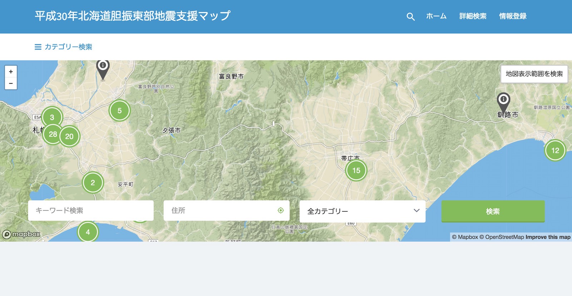This screenshot has width=572, height=296.
Task: Click the green 検索 button
Action: pyautogui.click(x=493, y=211)
